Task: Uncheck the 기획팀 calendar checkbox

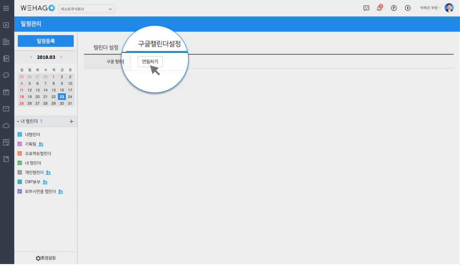Action: tap(20, 144)
